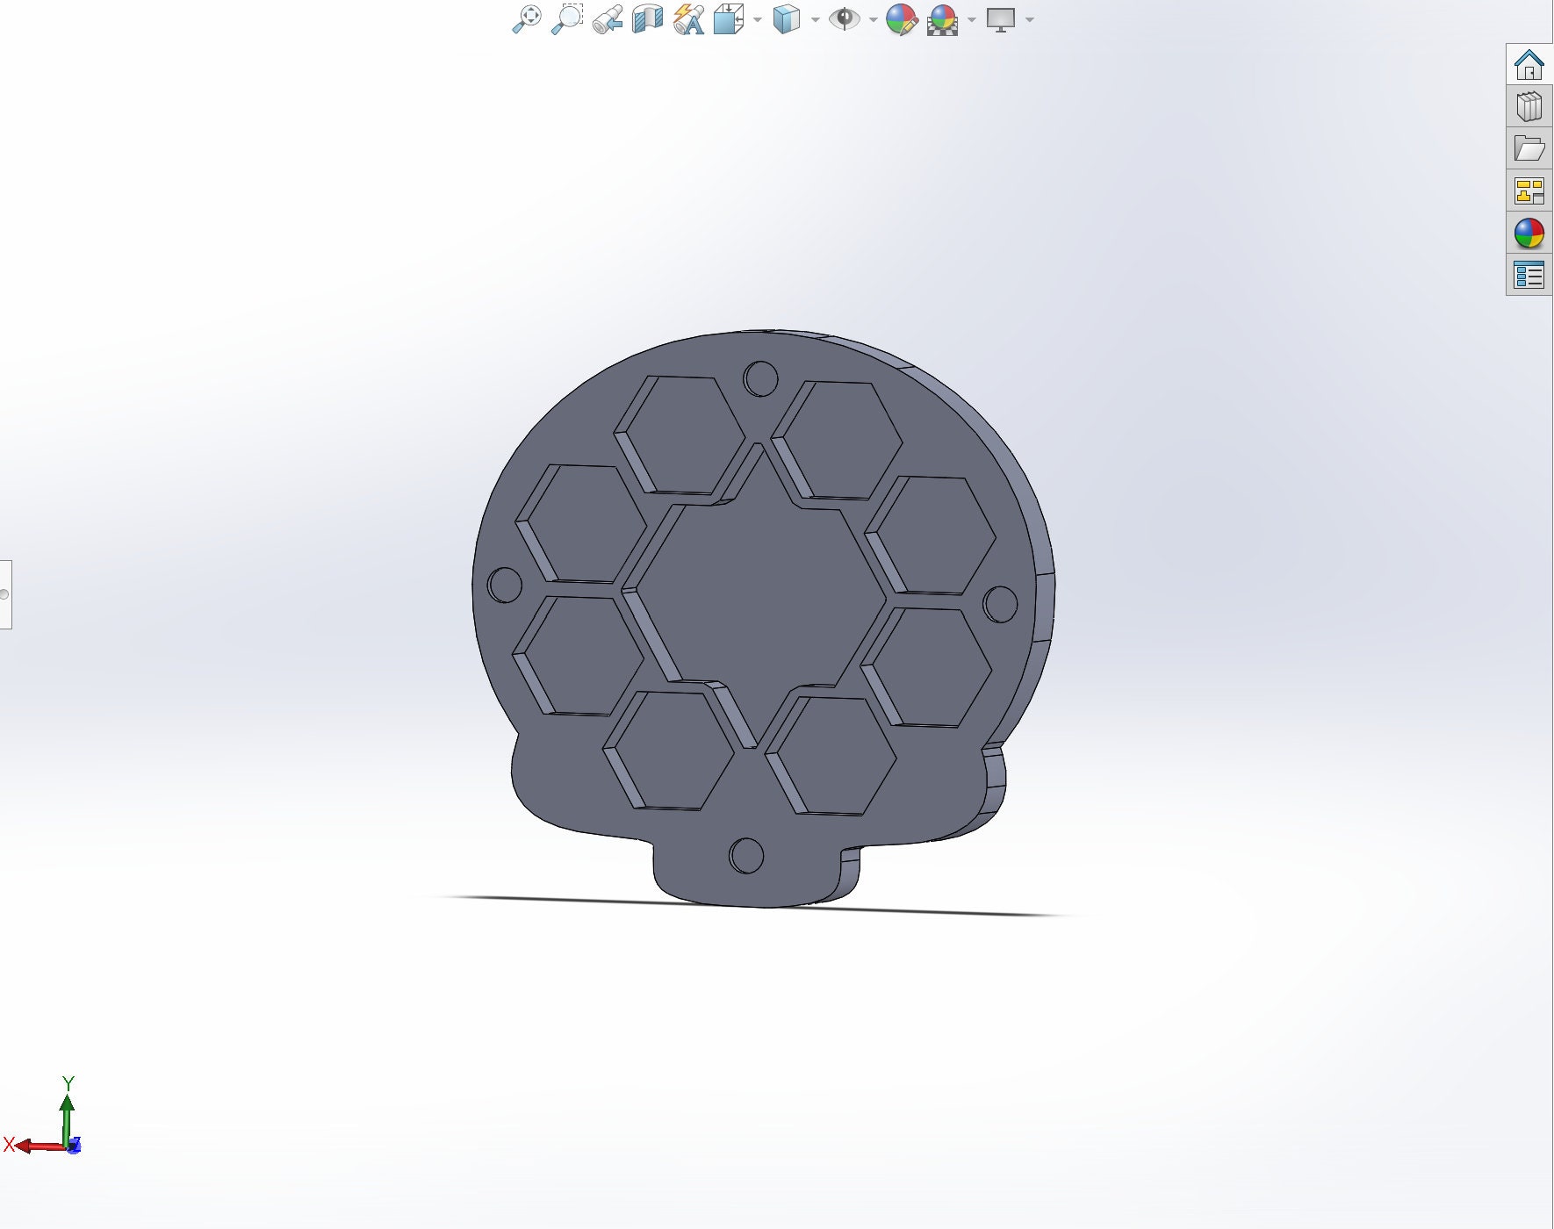The image size is (1554, 1229).
Task: Click the Apply Scene icon
Action: pyautogui.click(x=942, y=19)
